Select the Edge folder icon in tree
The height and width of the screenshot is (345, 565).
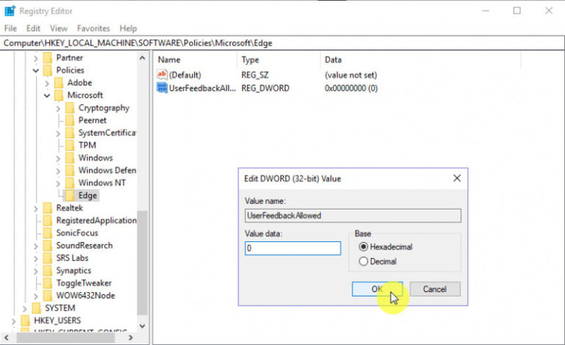pos(70,196)
